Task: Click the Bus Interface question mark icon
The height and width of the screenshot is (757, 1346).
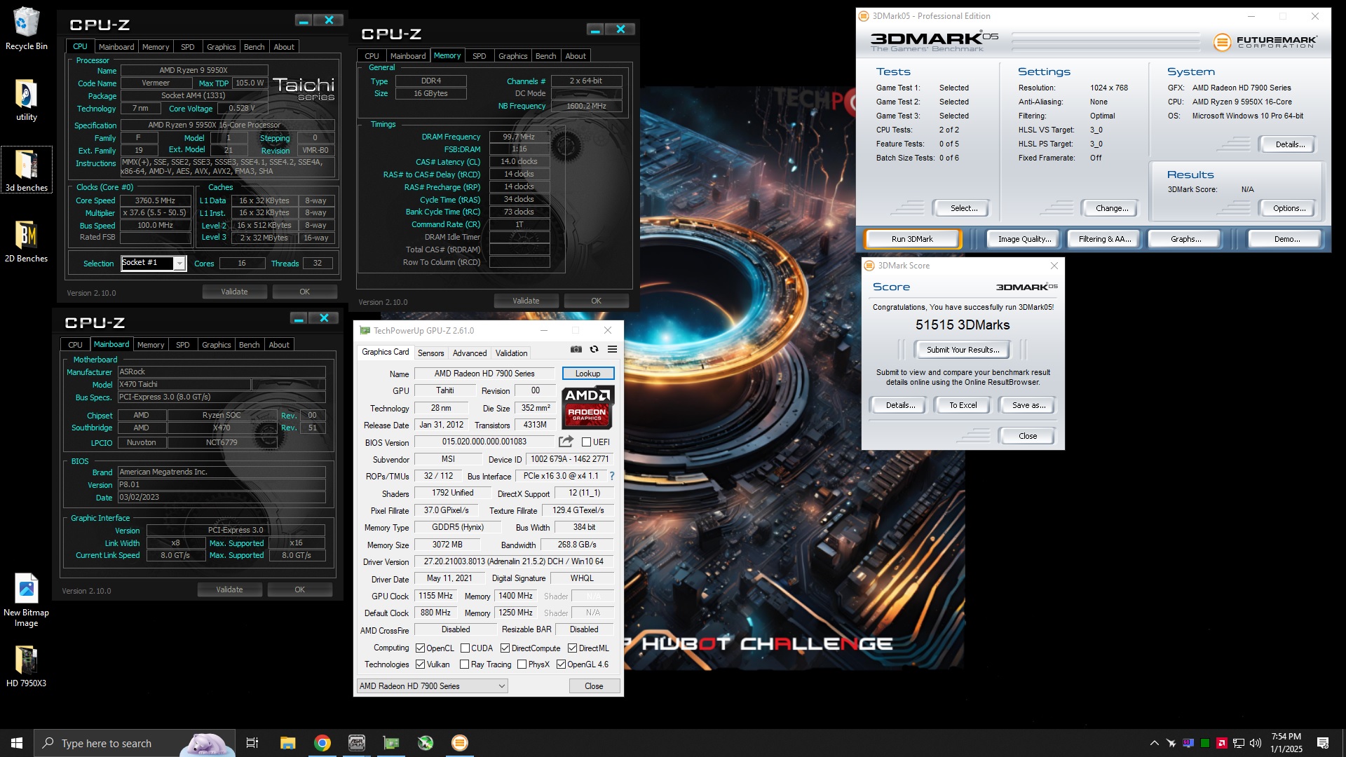Action: [612, 476]
